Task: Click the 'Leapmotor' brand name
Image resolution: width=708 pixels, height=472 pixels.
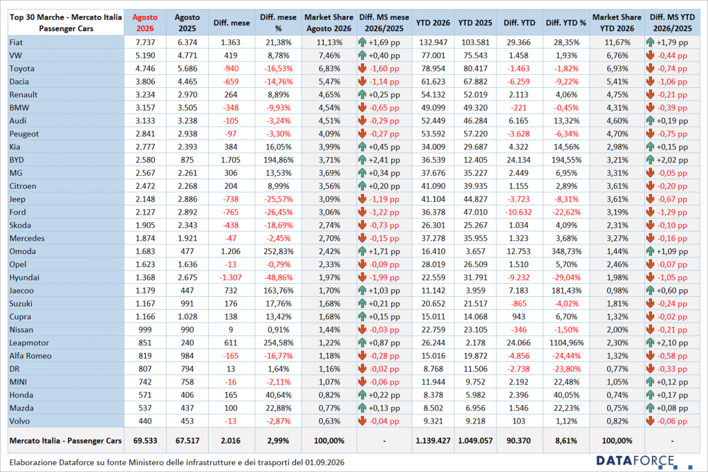Action: click(29, 343)
